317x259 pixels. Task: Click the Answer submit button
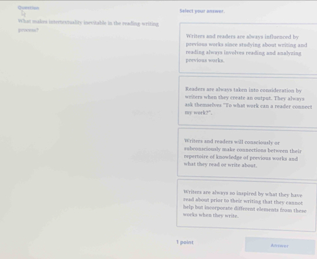tap(280, 246)
